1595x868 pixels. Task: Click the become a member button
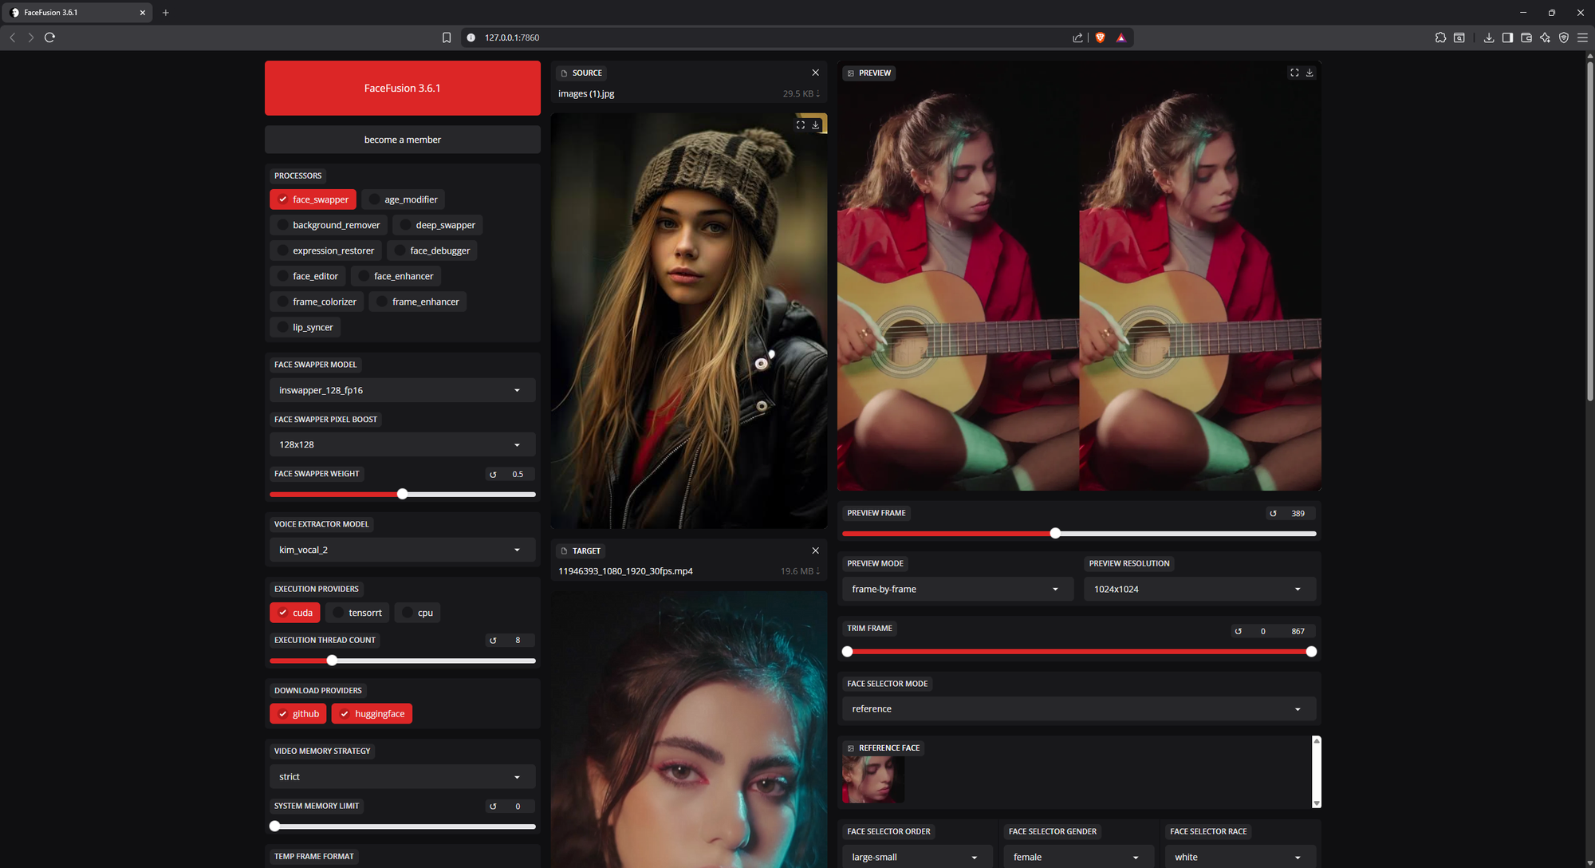click(402, 140)
